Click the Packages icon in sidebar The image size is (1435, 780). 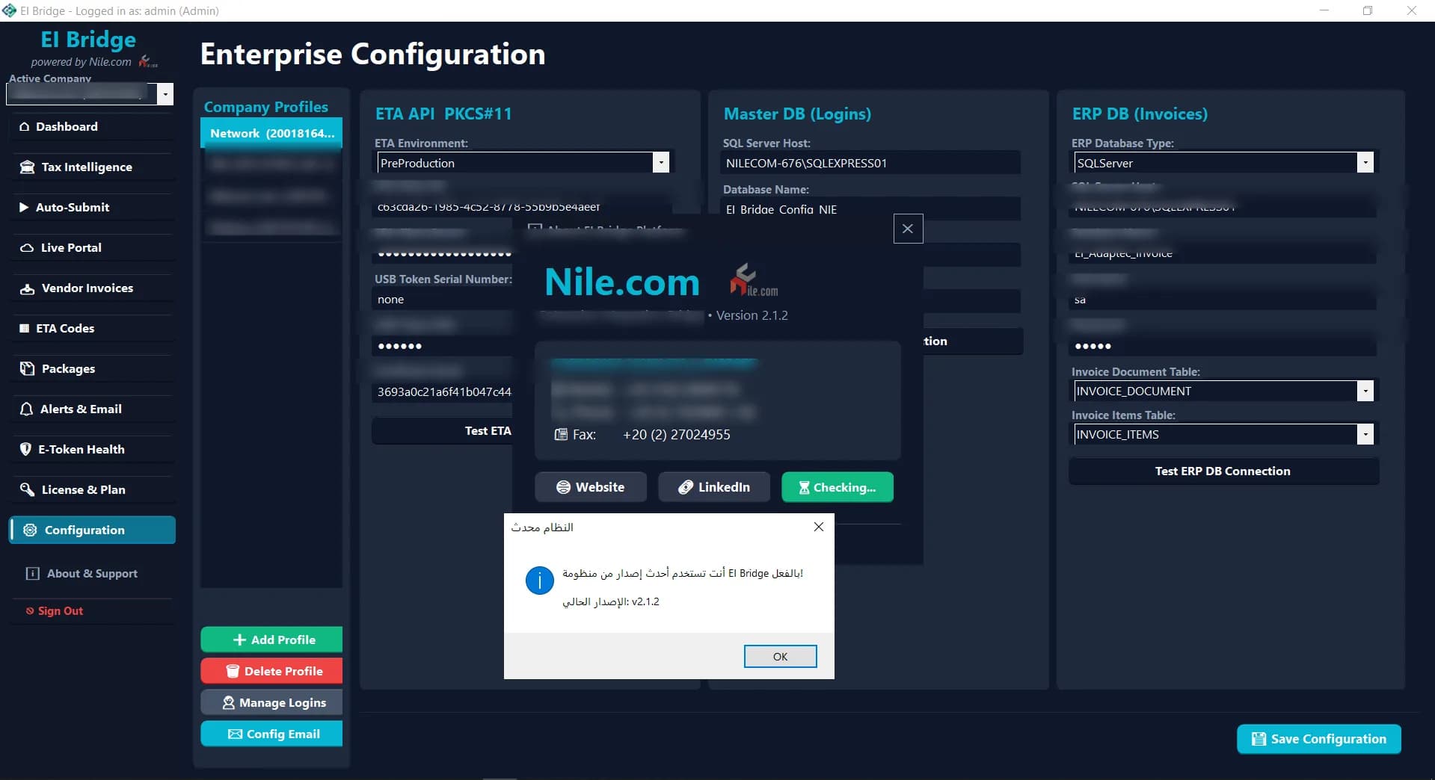point(27,368)
